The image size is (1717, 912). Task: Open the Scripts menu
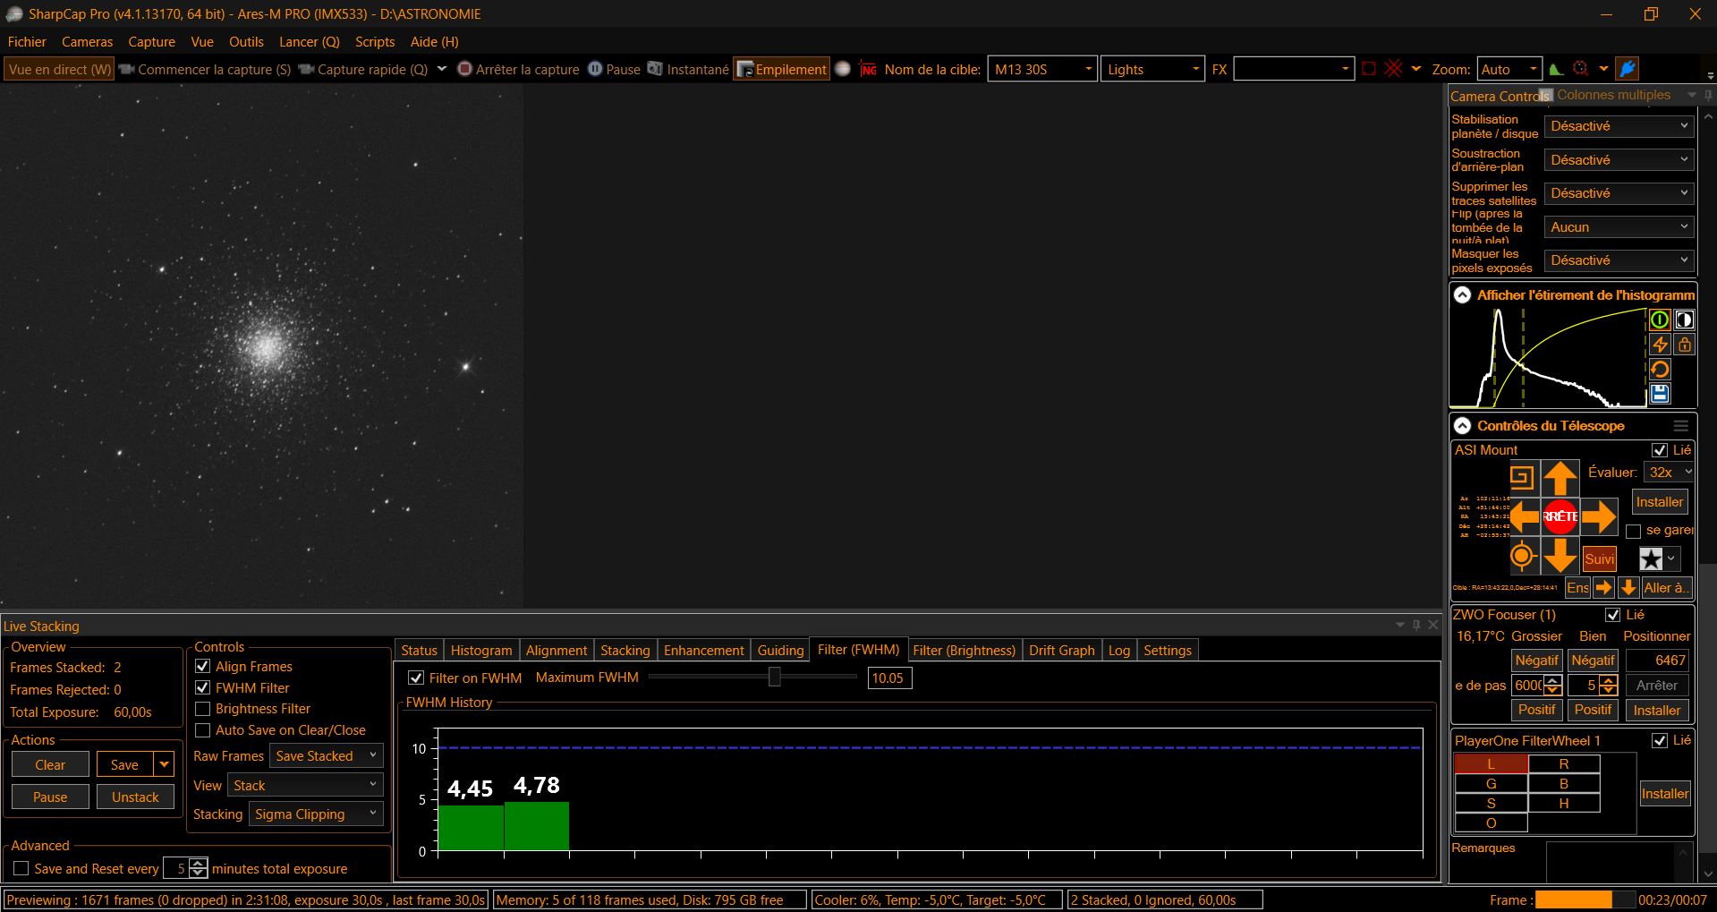[x=375, y=41]
